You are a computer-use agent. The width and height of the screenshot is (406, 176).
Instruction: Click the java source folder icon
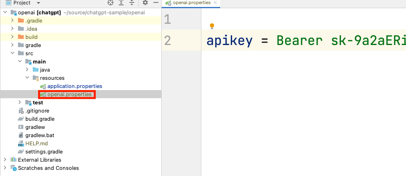click(36, 70)
